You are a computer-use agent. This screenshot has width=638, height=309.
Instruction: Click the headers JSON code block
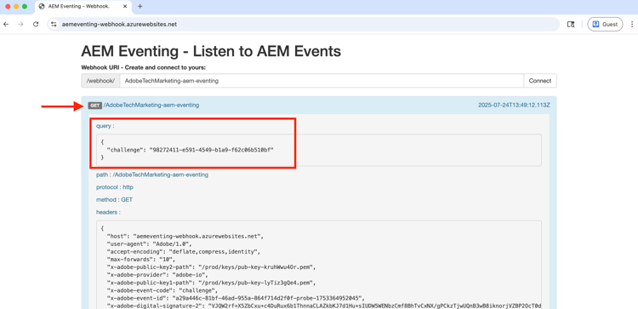coord(319,265)
